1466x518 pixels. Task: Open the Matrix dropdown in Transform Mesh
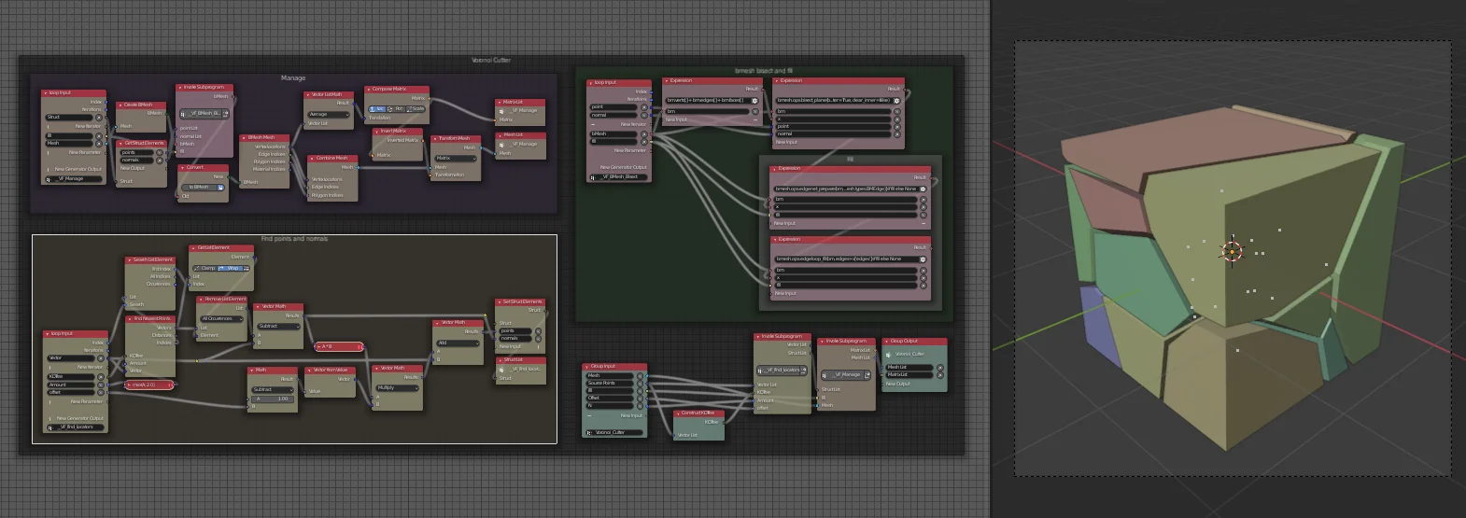[456, 159]
